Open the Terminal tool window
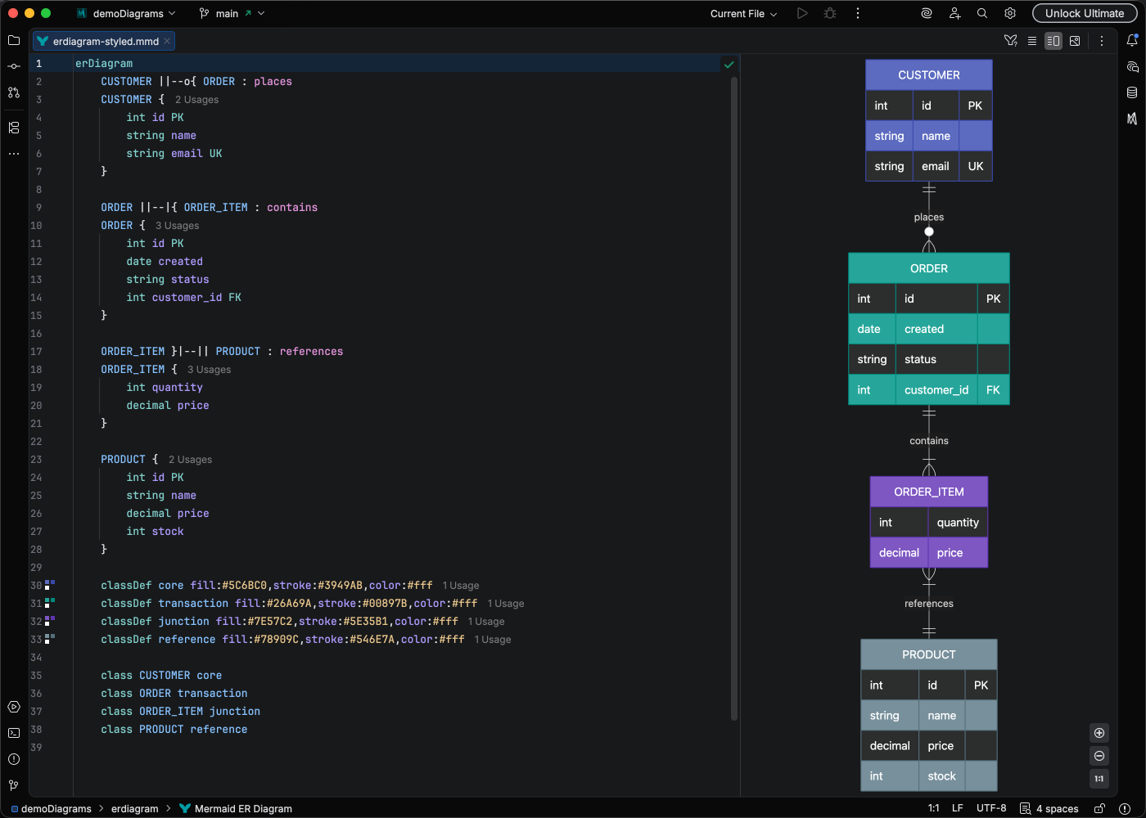This screenshot has width=1146, height=818. 14,733
